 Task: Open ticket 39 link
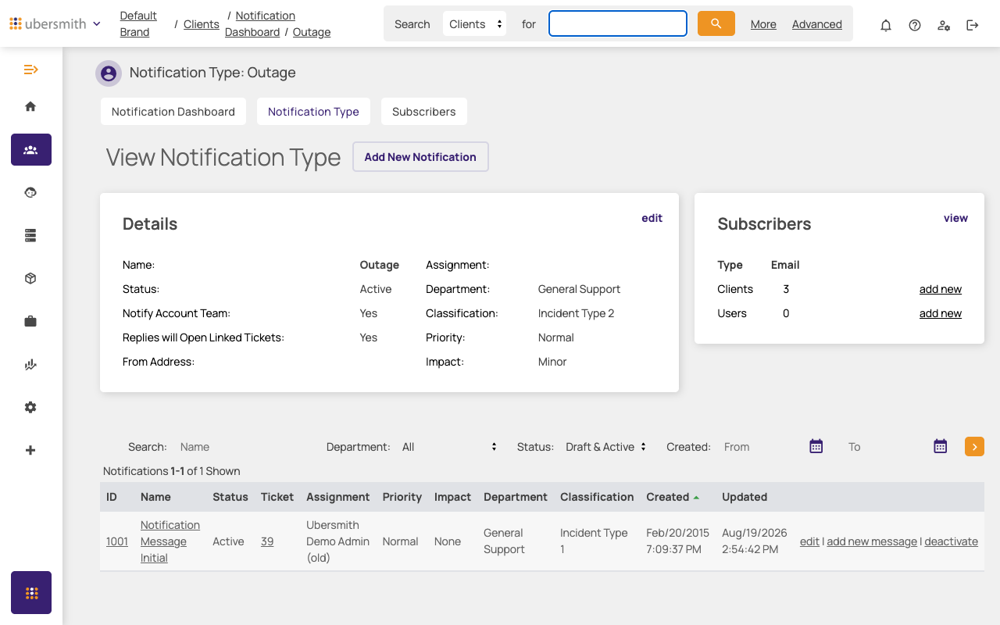point(267,541)
